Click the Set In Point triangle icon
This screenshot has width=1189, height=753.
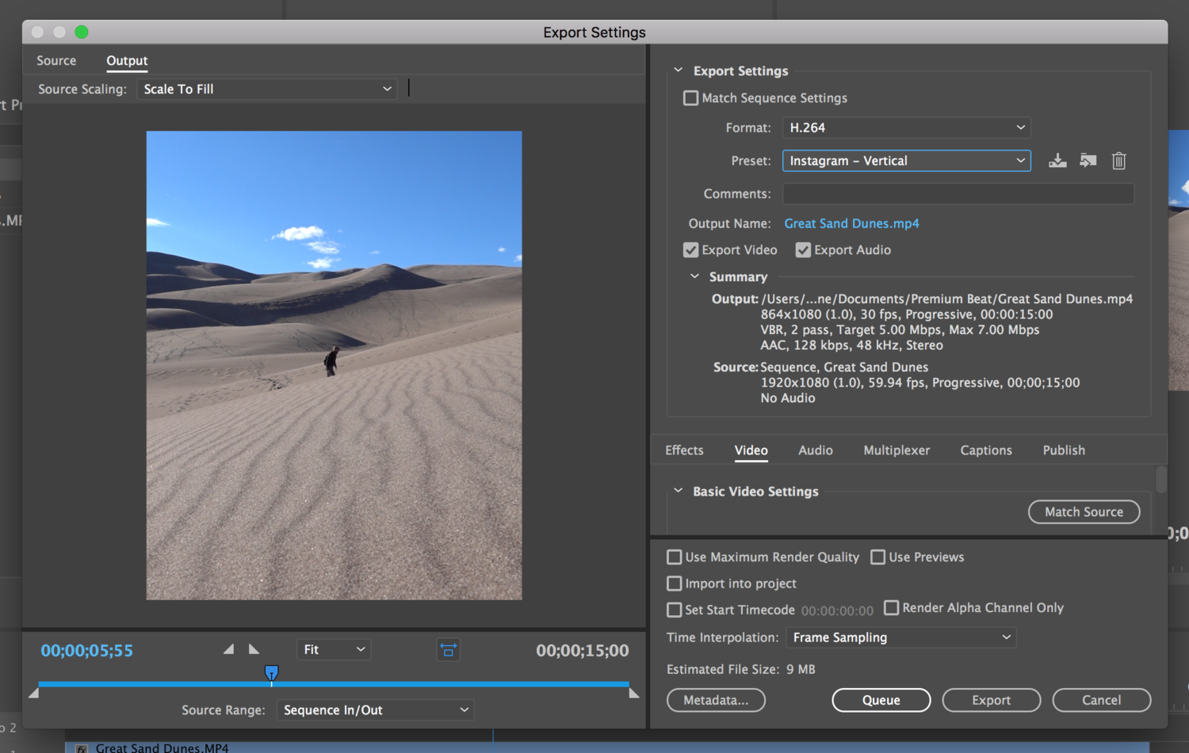pyautogui.click(x=228, y=649)
